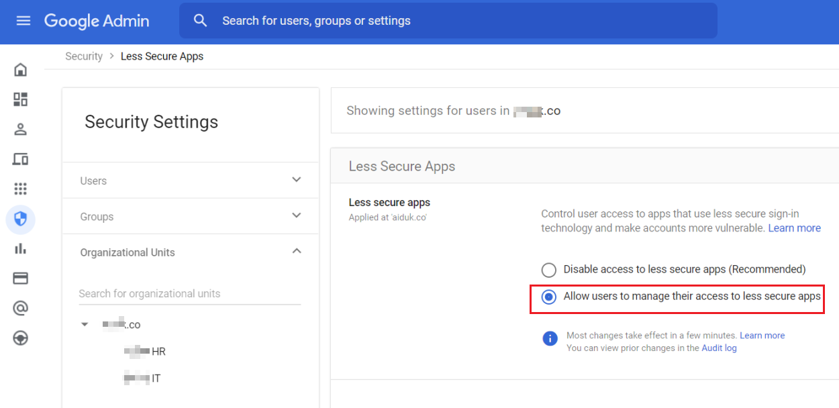Open Devices in the sidebar
839x408 pixels.
pos(21,159)
